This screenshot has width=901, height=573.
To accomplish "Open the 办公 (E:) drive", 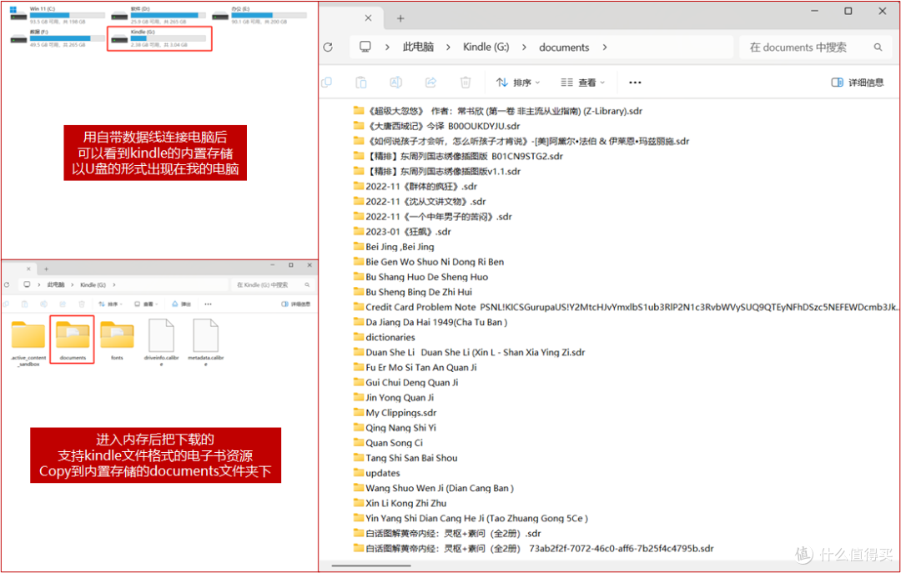I will tap(259, 15).
